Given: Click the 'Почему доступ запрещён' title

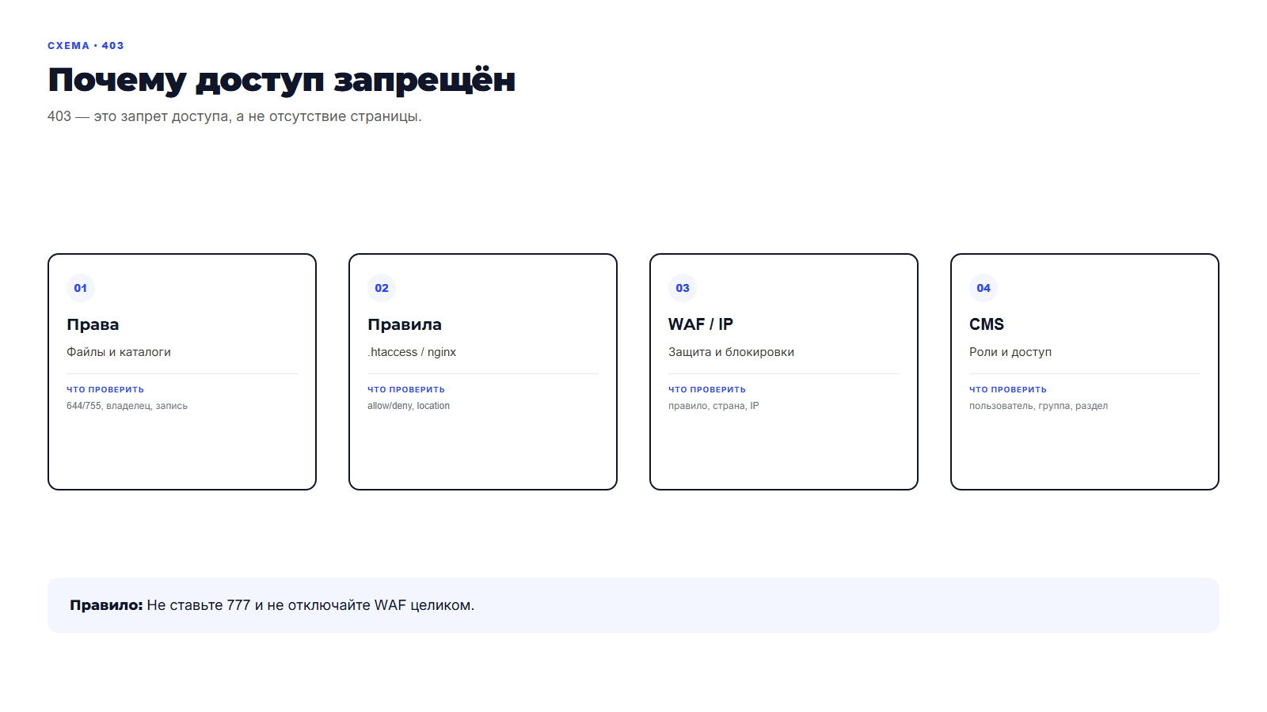Looking at the screenshot, I should (x=281, y=81).
